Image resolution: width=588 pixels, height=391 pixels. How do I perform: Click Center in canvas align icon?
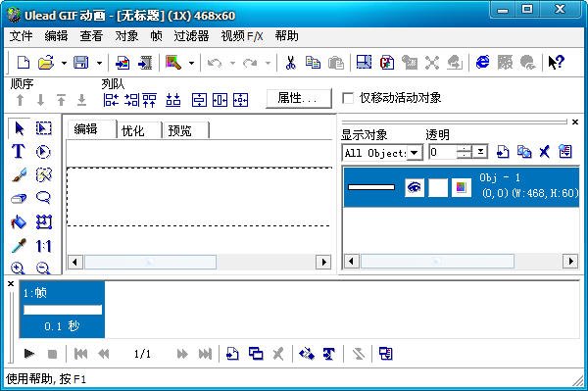tap(240, 100)
